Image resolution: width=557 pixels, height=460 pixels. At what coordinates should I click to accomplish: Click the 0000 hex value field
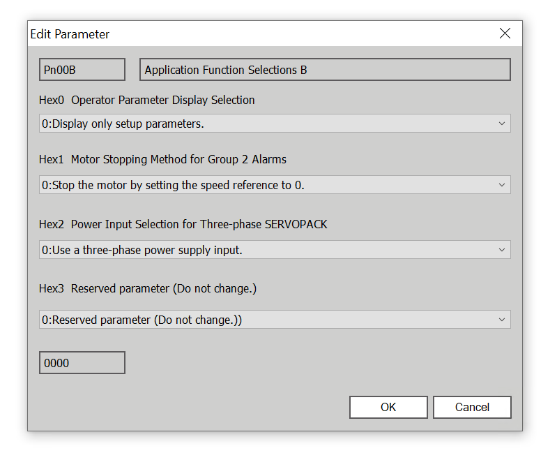82,363
